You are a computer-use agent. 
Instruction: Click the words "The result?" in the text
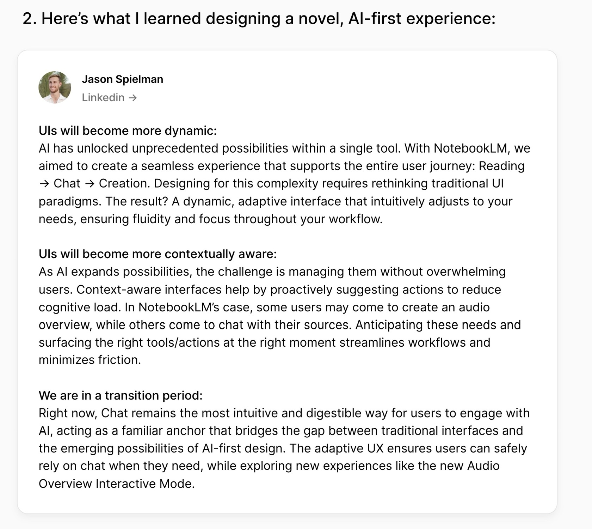pyautogui.click(x=137, y=202)
